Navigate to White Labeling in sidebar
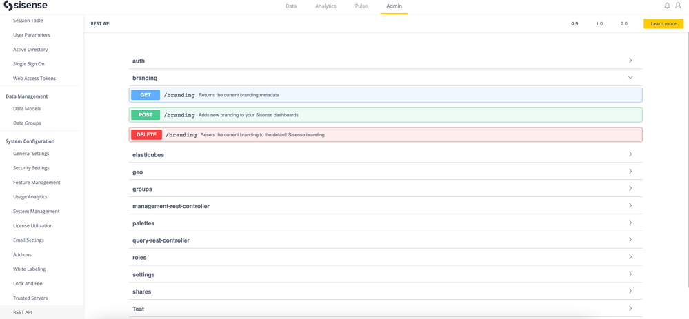The image size is (689, 319). coord(29,269)
